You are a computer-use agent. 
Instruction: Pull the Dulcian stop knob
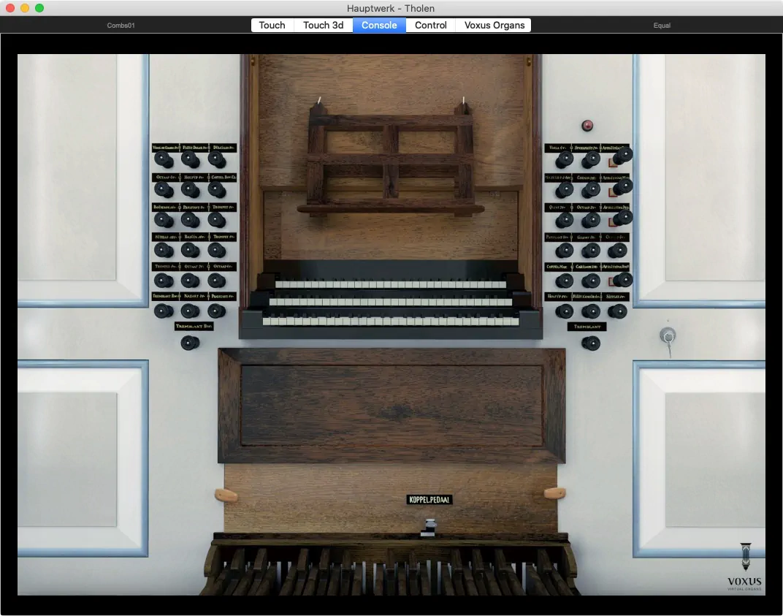(217, 159)
